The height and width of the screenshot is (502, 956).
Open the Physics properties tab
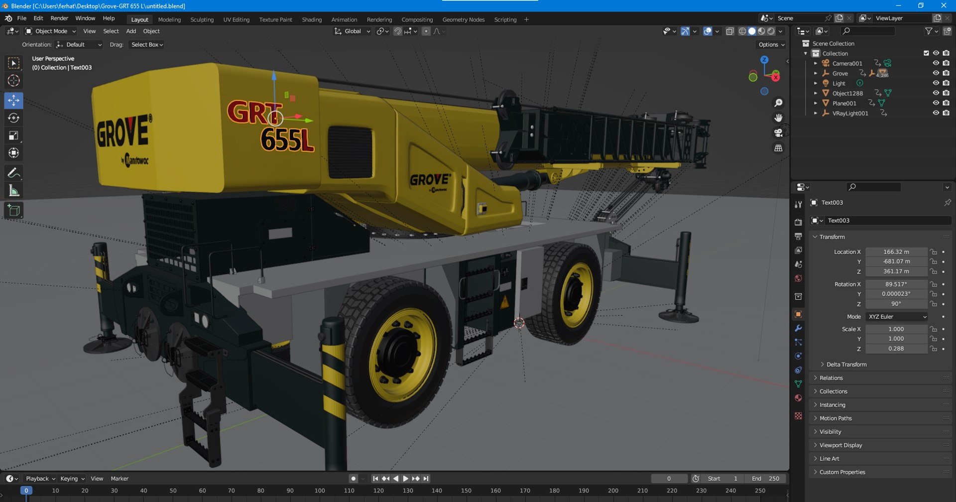click(x=798, y=356)
